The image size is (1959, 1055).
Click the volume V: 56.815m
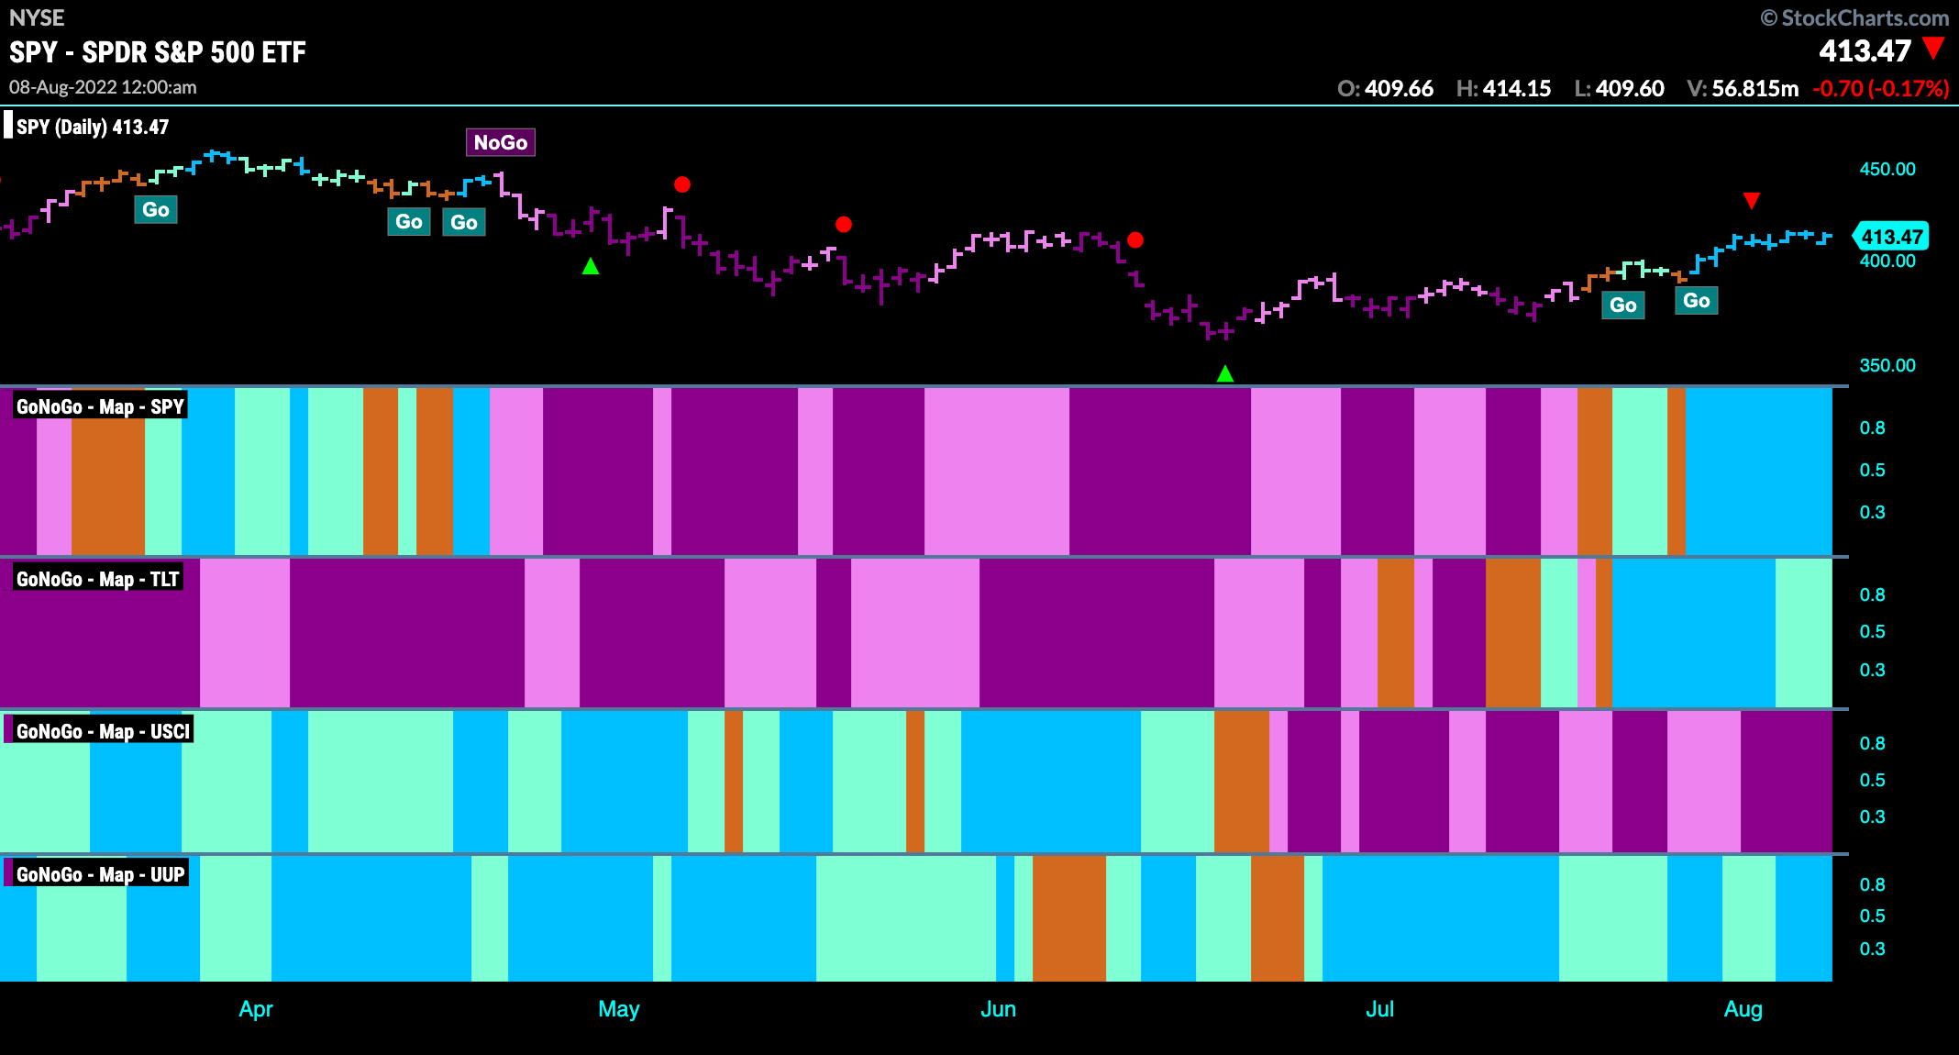(1743, 88)
